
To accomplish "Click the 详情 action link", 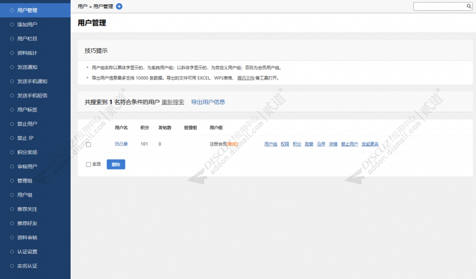I will click(333, 144).
